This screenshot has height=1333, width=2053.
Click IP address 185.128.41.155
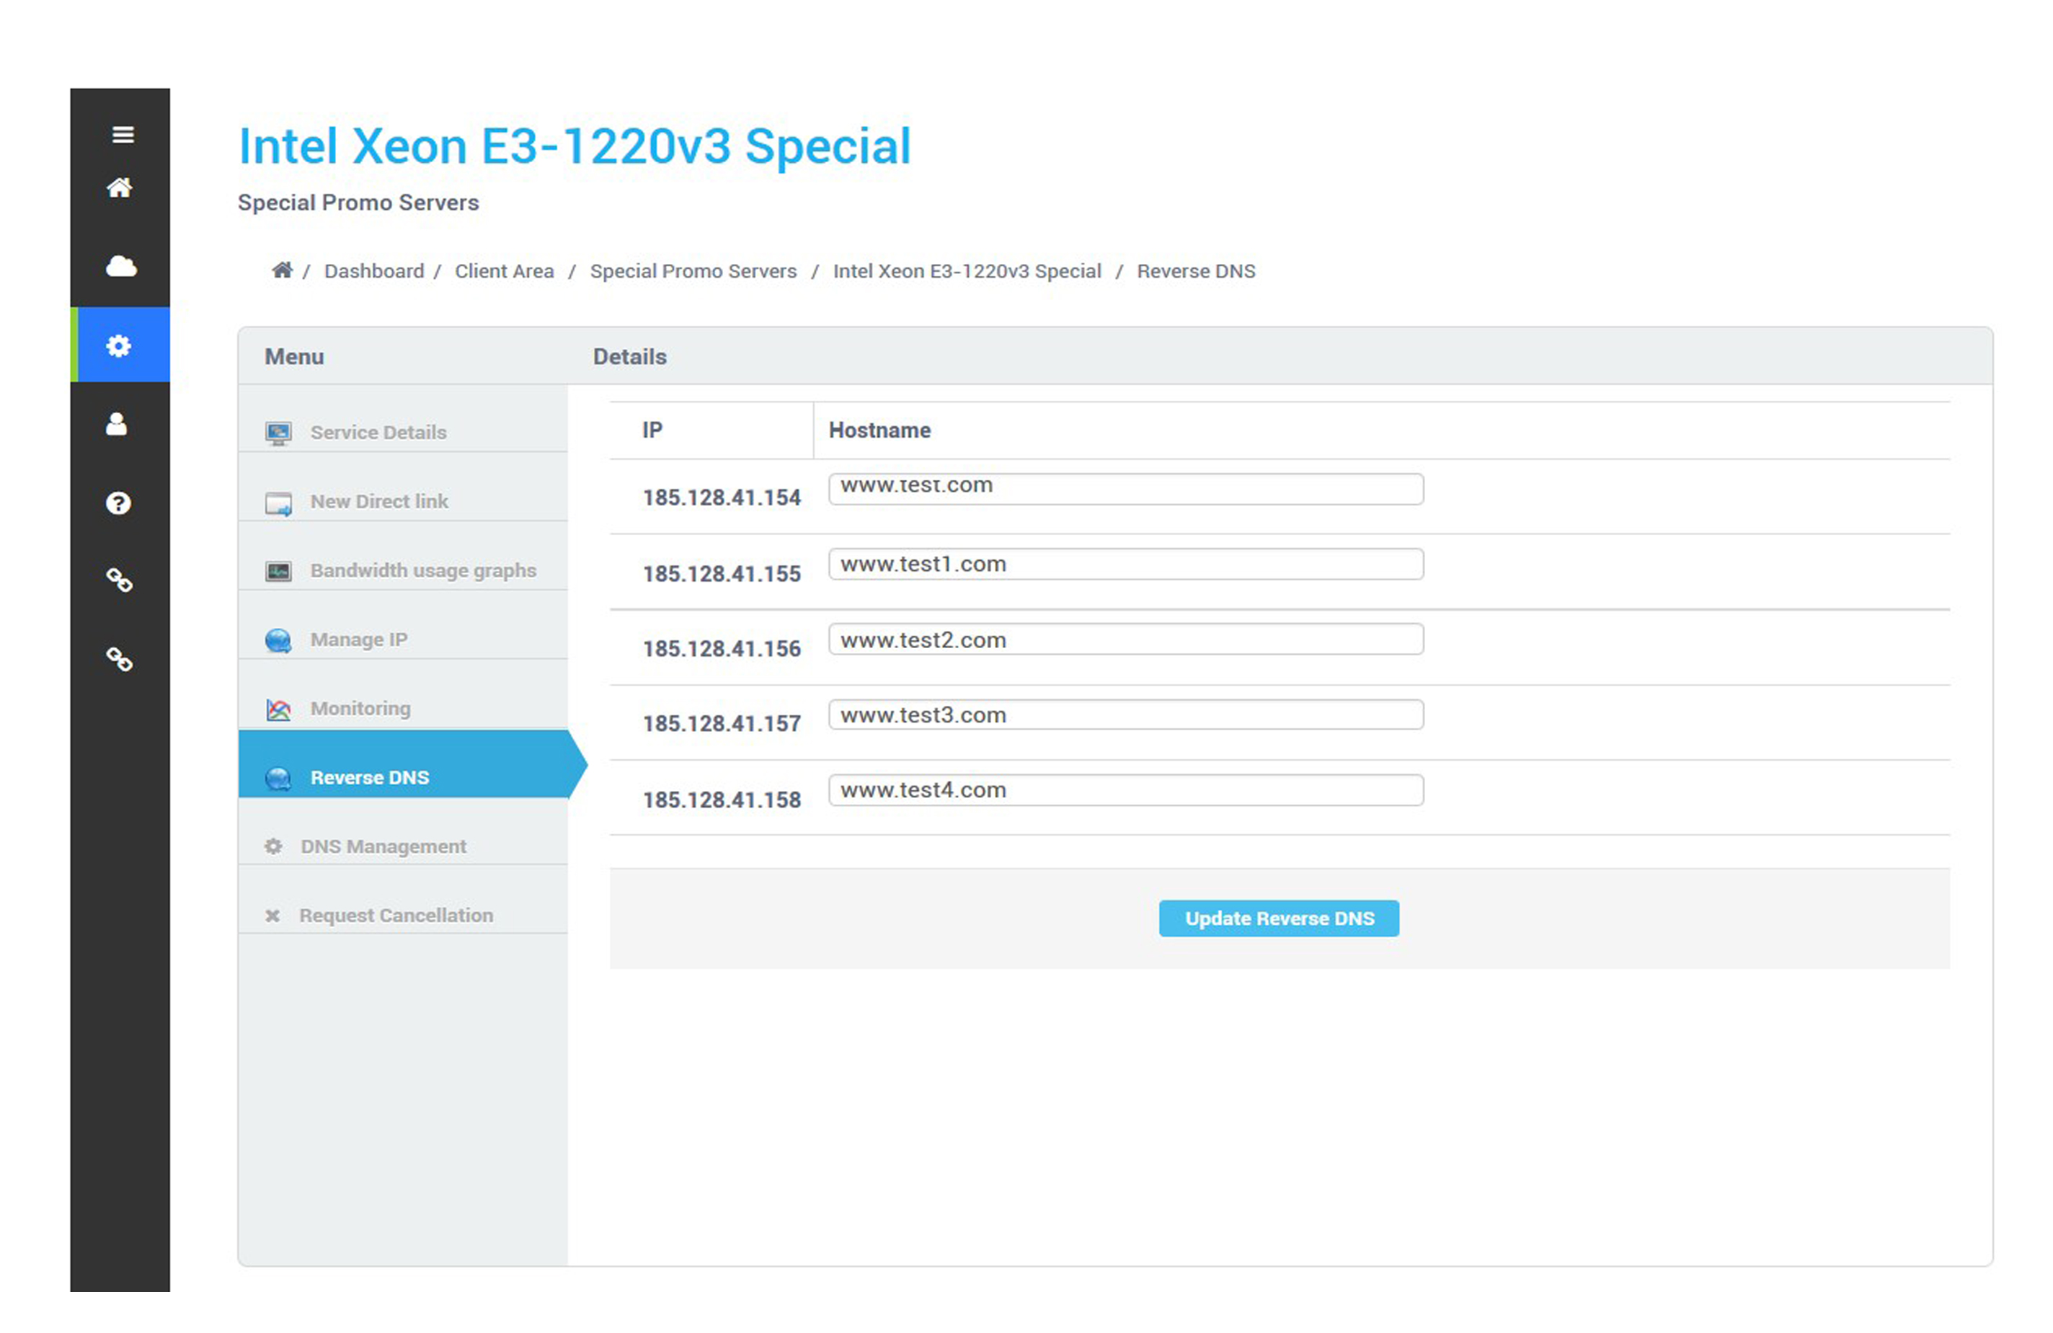pyautogui.click(x=722, y=574)
